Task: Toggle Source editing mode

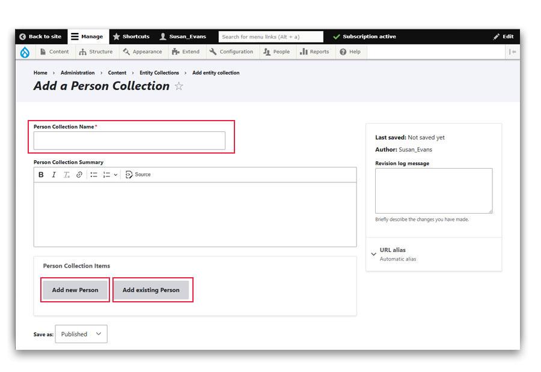Action: click(138, 175)
